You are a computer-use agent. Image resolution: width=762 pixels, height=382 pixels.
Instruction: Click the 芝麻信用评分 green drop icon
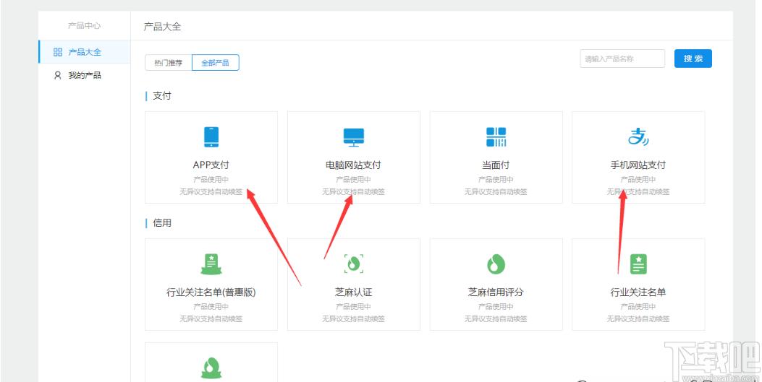pyautogui.click(x=496, y=264)
